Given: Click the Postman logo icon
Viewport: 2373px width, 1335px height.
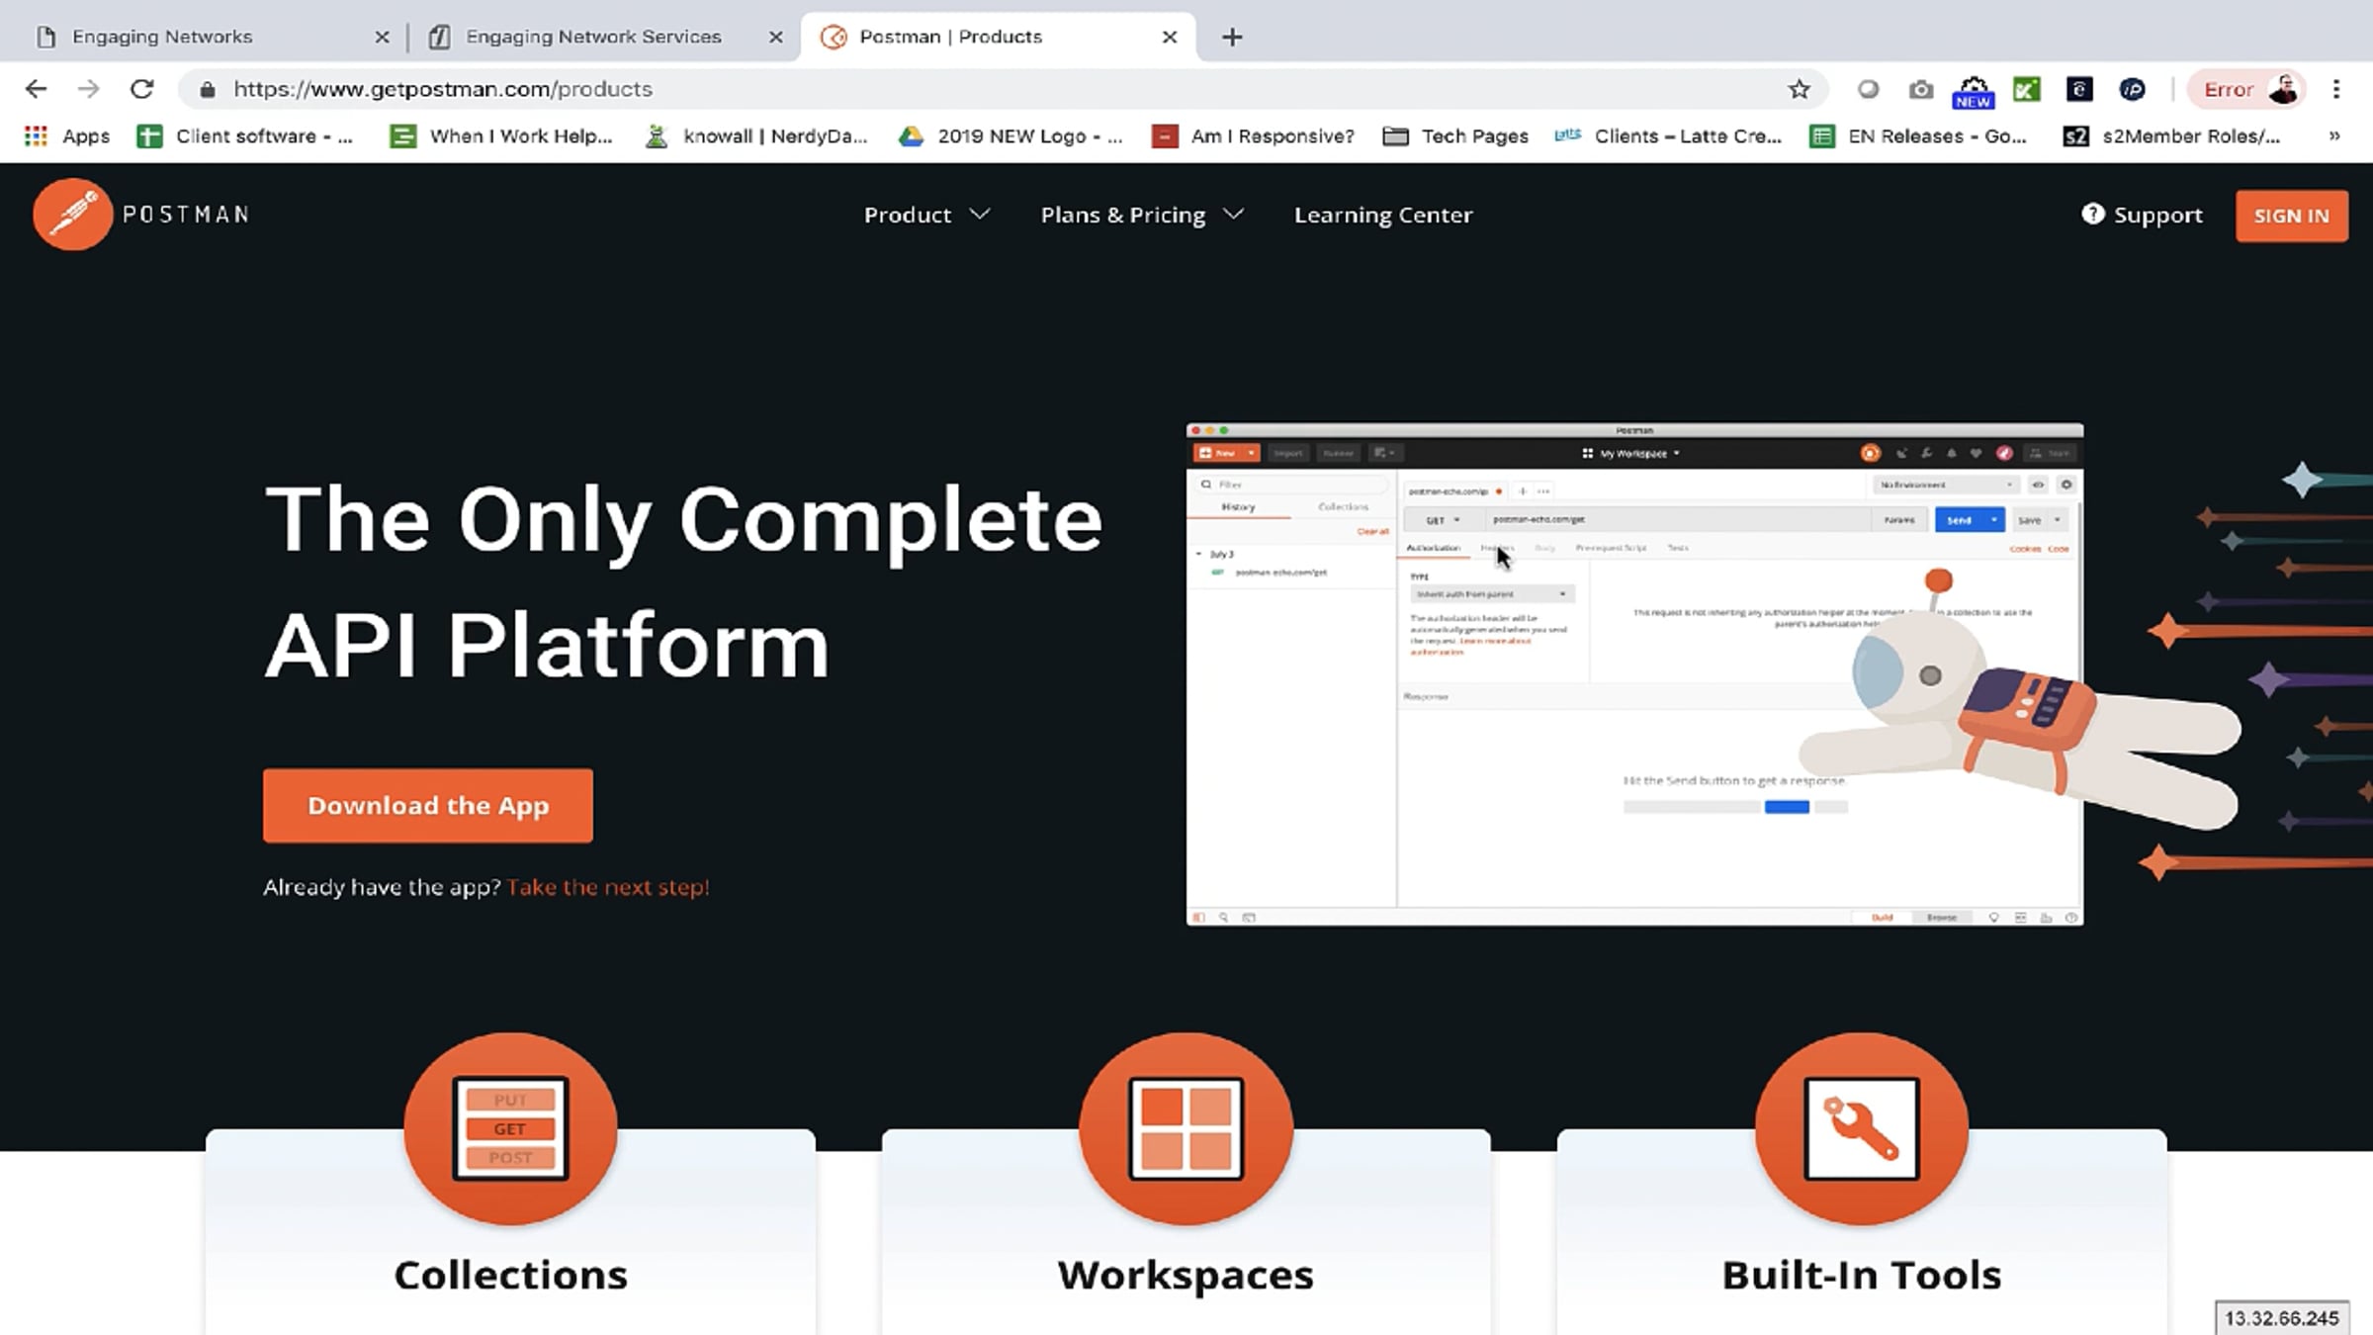Looking at the screenshot, I should (72, 215).
